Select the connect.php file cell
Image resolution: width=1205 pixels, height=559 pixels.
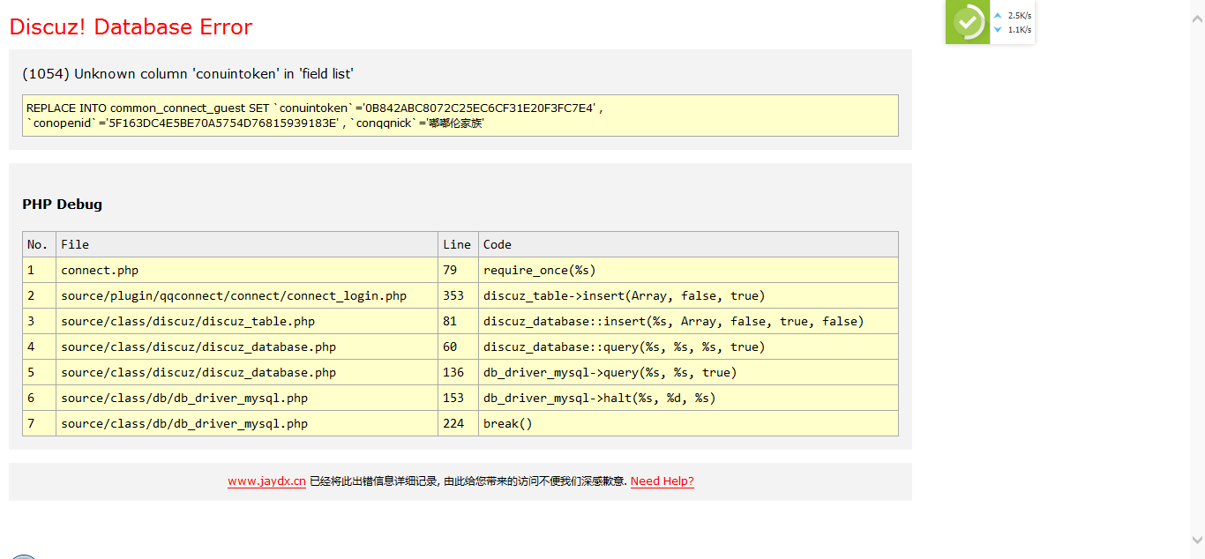(100, 270)
